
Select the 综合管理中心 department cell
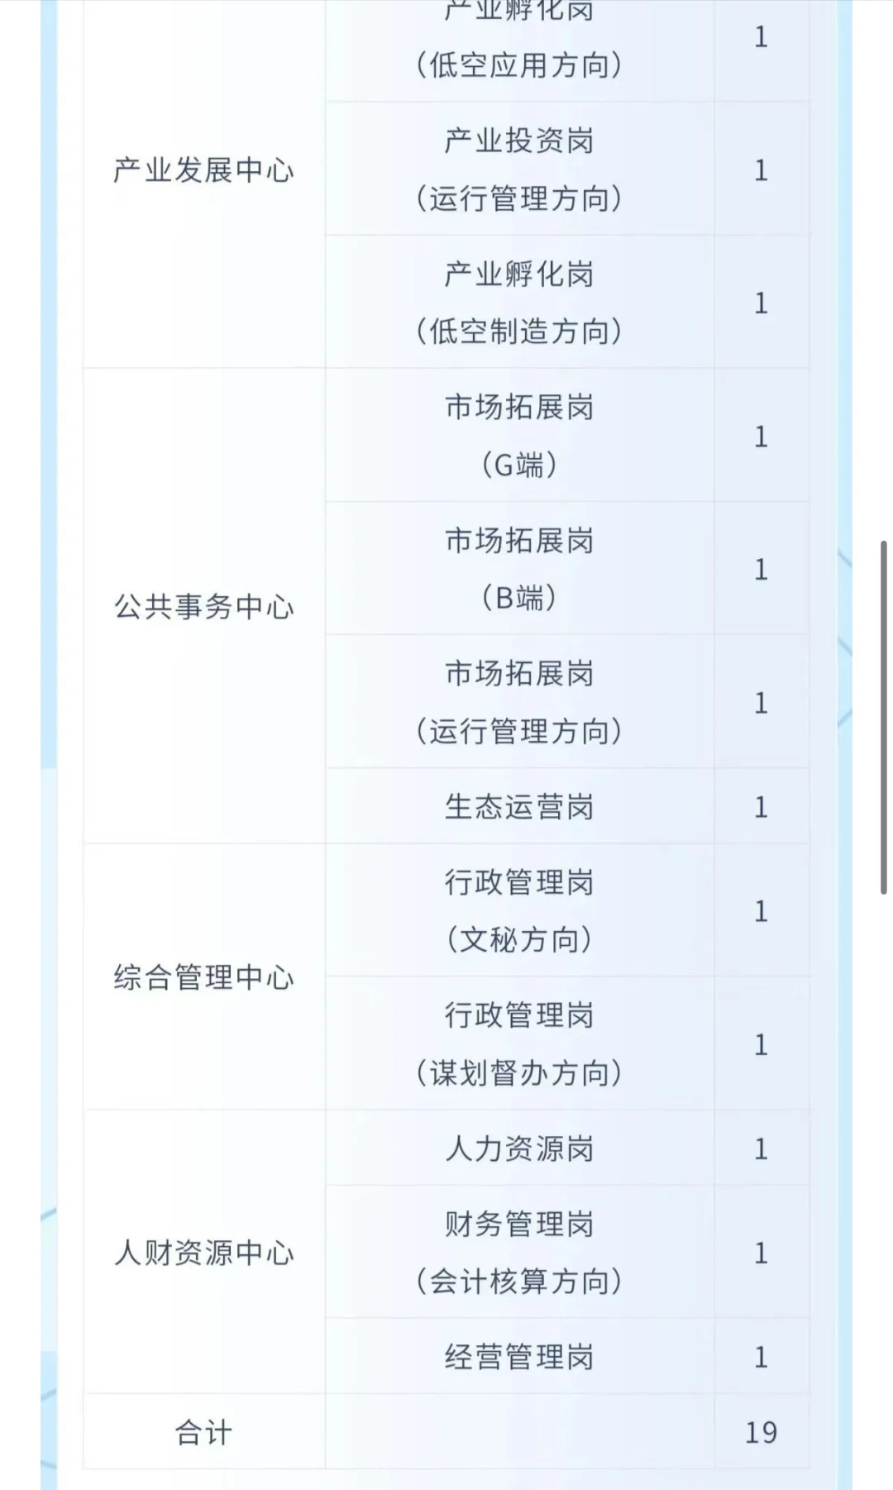204,977
